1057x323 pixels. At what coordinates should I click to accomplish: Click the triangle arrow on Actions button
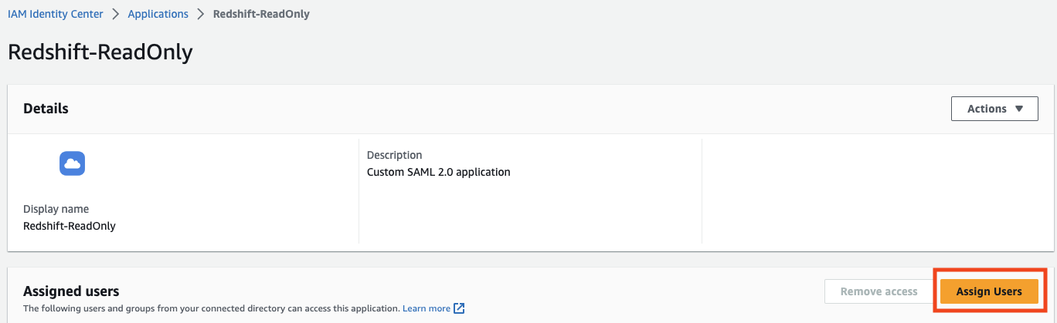(1020, 109)
